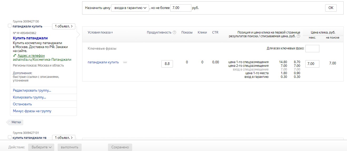The image size is (347, 151).
Task: Choose Остановить option
Action: [x=22, y=104]
